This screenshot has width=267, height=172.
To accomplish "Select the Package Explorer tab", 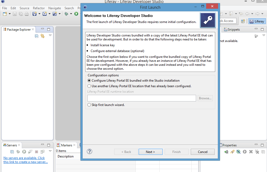I will click(19, 29).
